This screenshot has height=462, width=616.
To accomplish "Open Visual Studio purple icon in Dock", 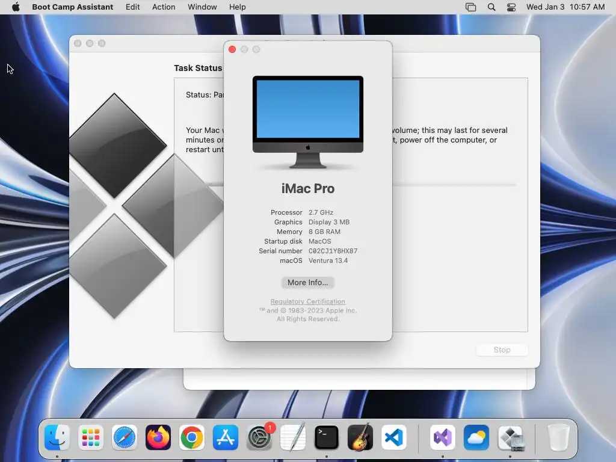I will pyautogui.click(x=443, y=437).
